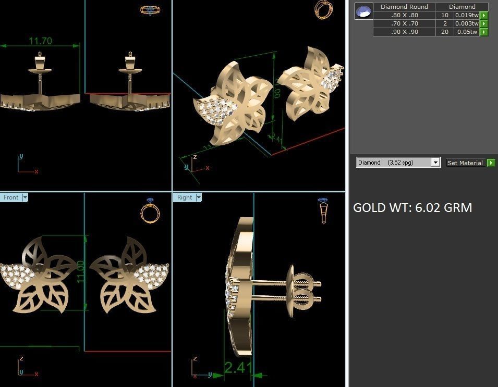Select the Right viewport tab label
Image resolution: width=498 pixels, height=387 pixels.
point(185,197)
